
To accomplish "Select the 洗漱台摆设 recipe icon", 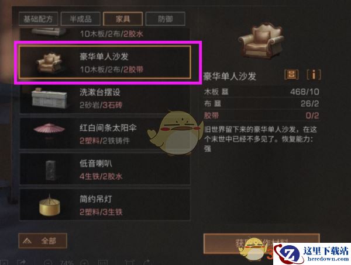I will 49,98.
